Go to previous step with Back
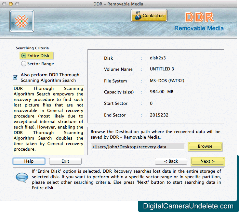The width and height of the screenshot is (239, 212). coord(171,161)
